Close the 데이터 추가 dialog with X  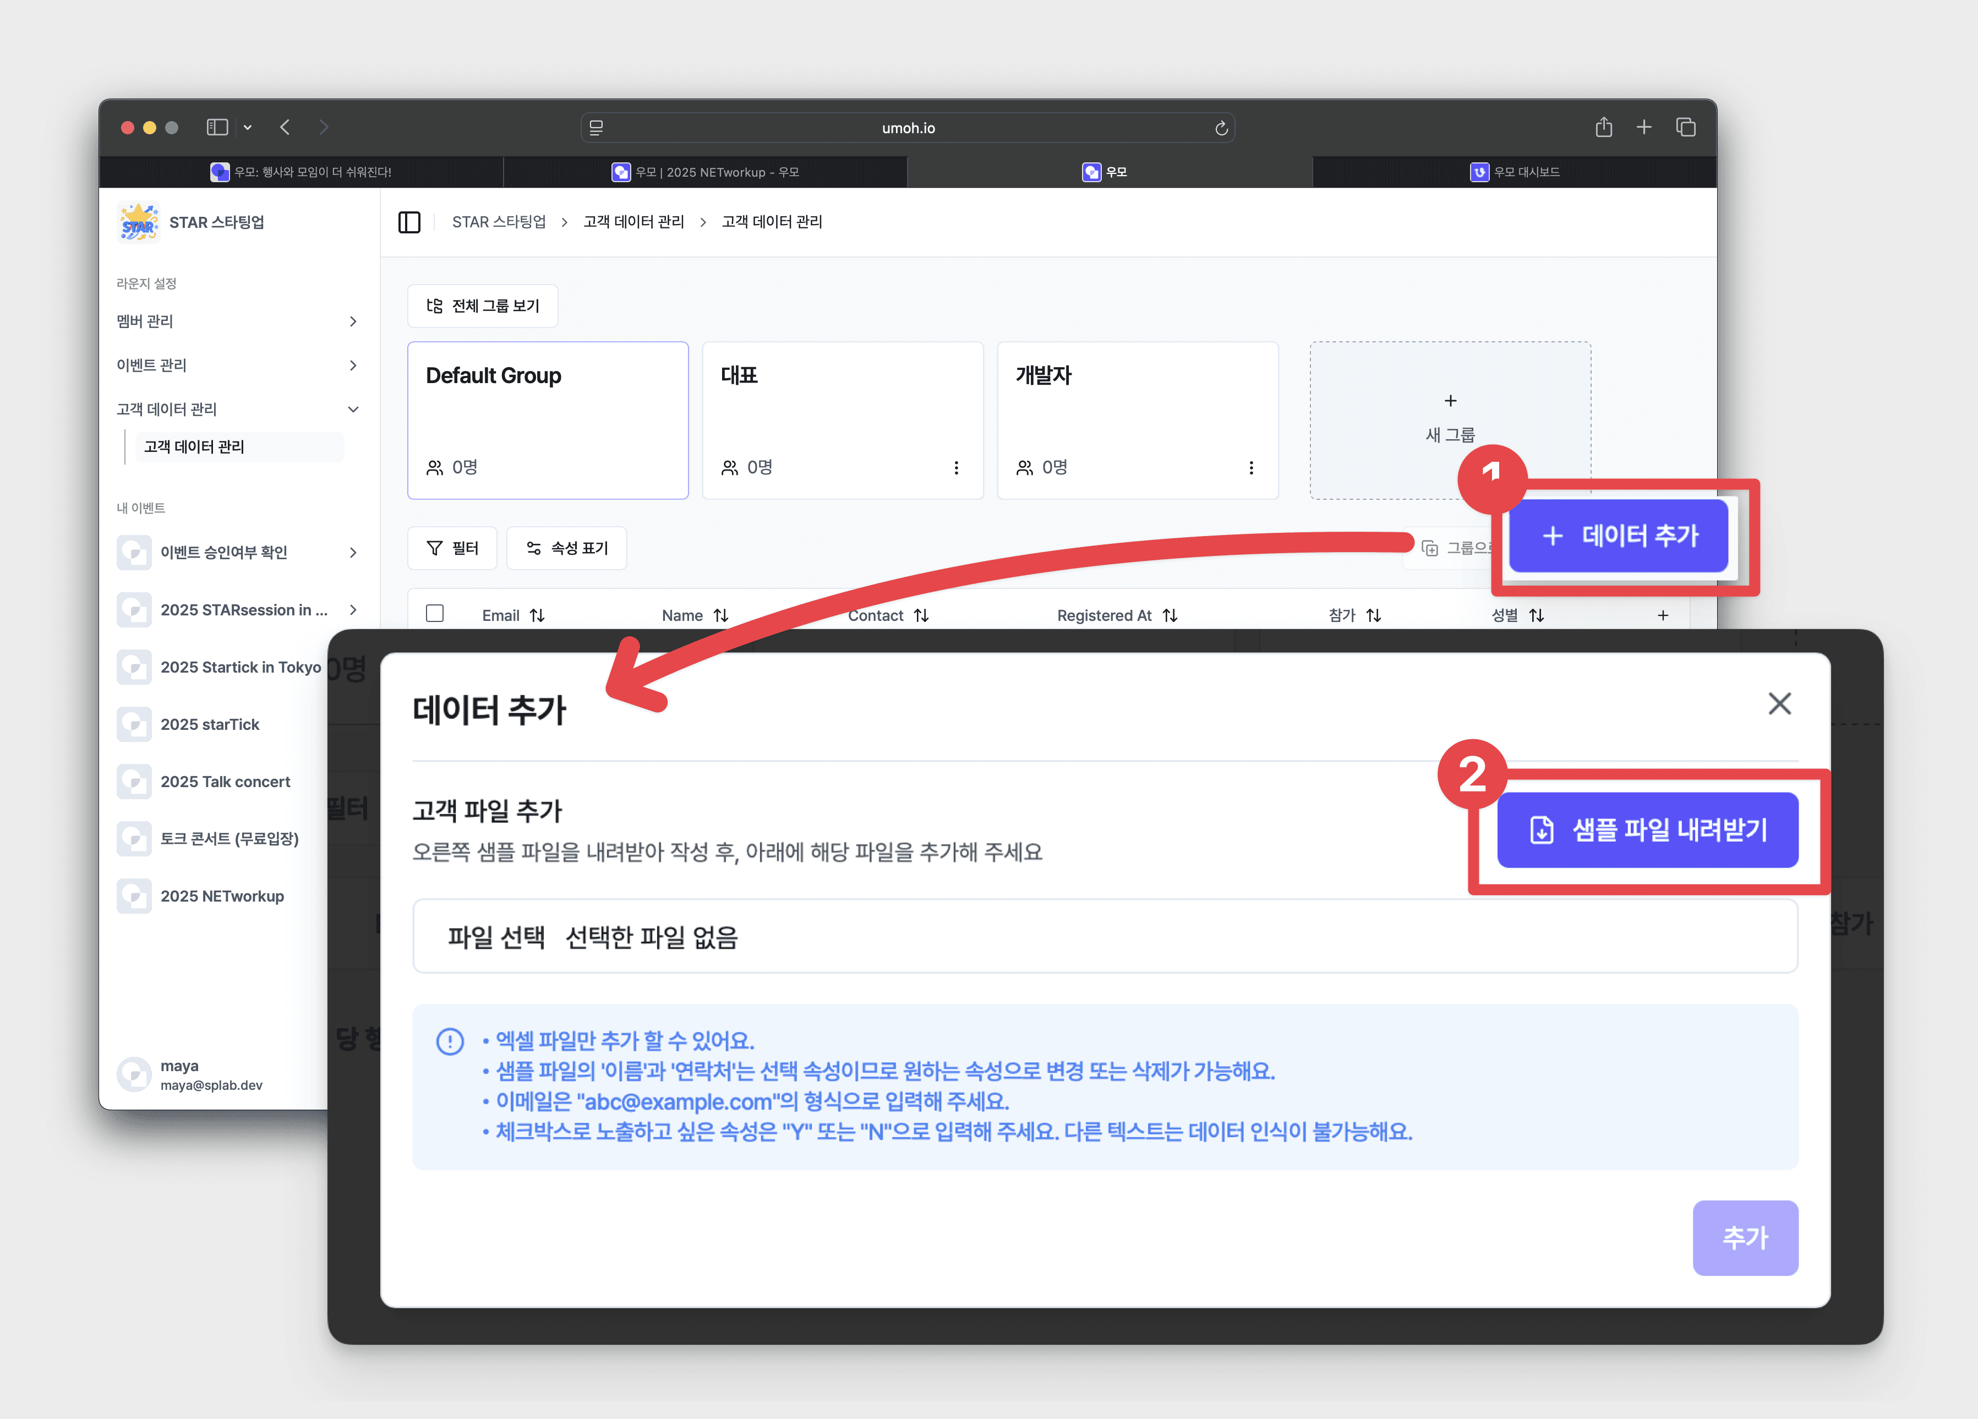(x=1779, y=703)
